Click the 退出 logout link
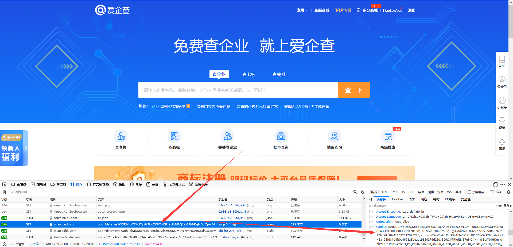This screenshot has height=247, width=513. click(x=412, y=10)
